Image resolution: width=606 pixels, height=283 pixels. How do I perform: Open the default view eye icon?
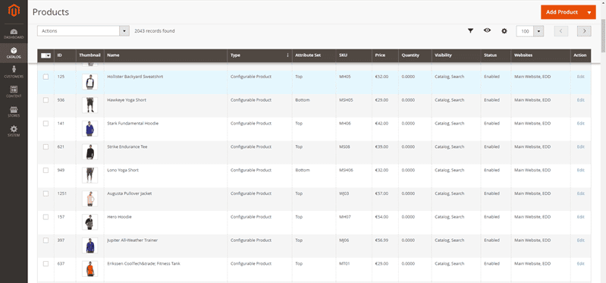[x=487, y=30]
